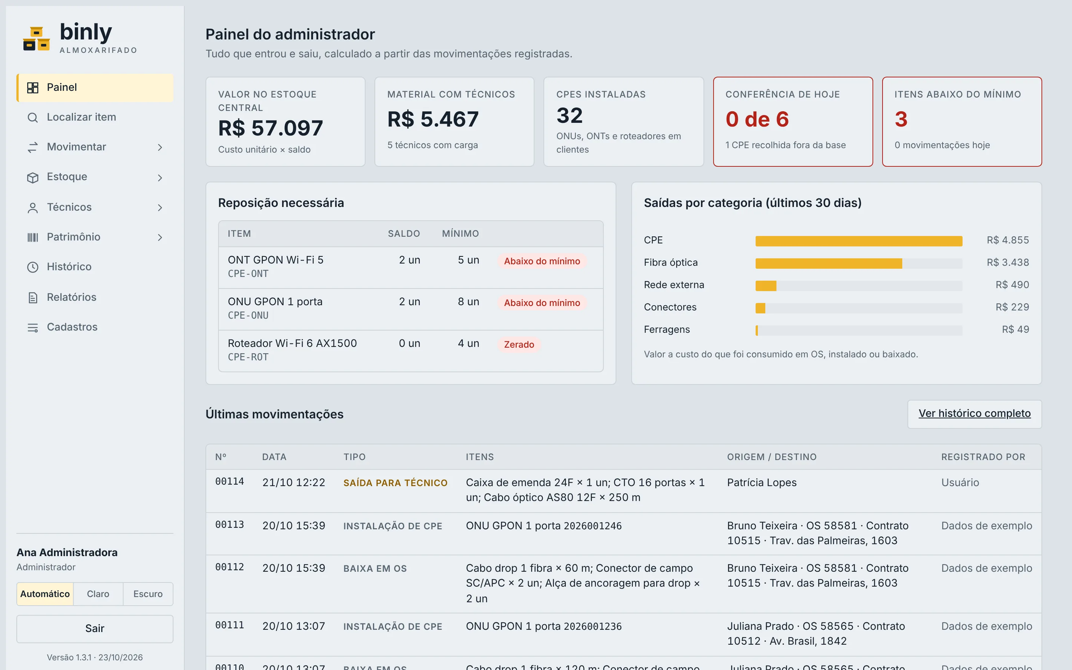Open the Conferência de hoje card
The image size is (1072, 670).
tap(792, 121)
